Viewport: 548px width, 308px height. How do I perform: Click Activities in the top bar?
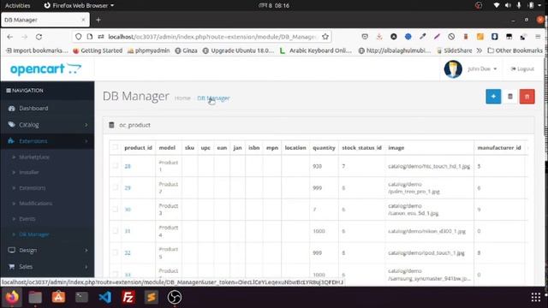(17, 6)
